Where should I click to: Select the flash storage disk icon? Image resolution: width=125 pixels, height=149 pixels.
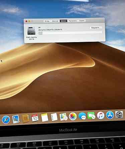tap(31, 31)
